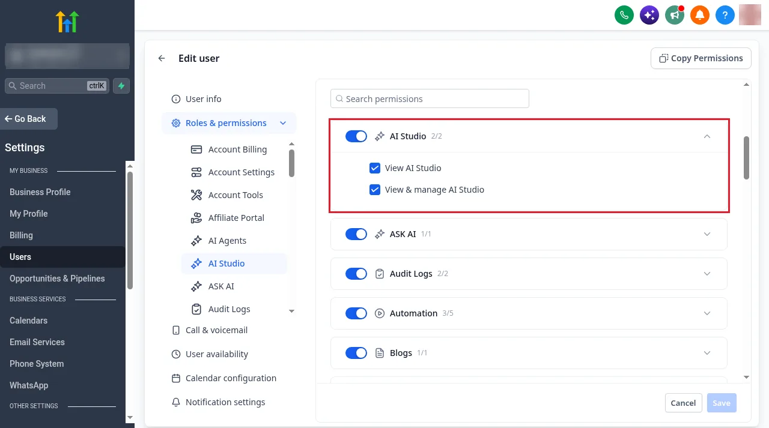Toggle the Automation permission switch
769x428 pixels.
coord(356,313)
